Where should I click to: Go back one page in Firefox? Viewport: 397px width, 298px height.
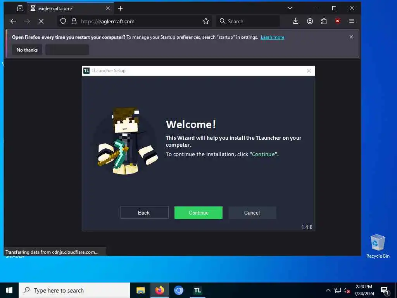(13, 21)
